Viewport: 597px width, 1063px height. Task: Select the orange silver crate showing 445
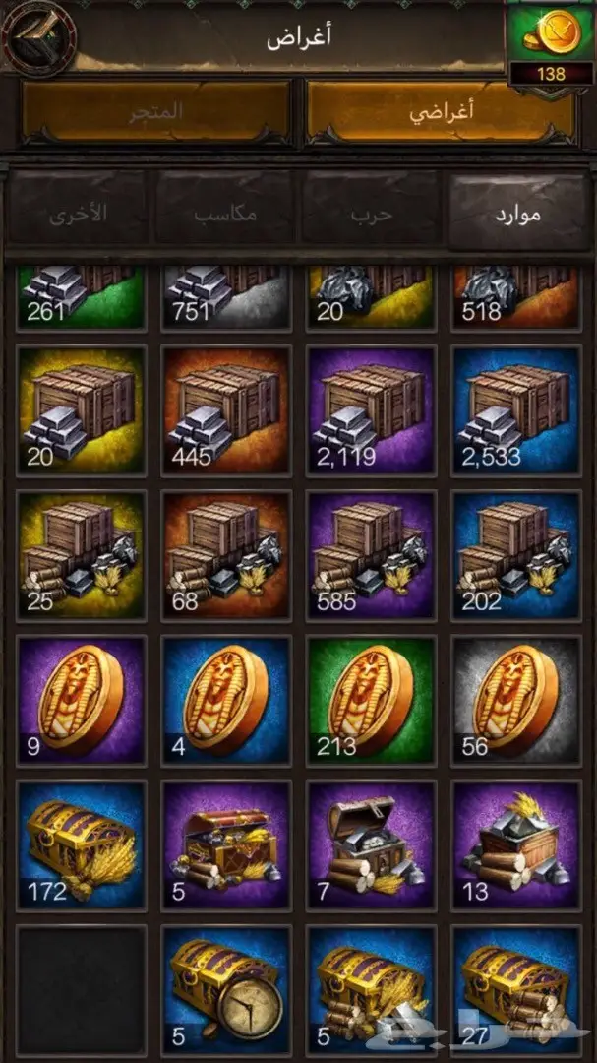[x=226, y=410]
